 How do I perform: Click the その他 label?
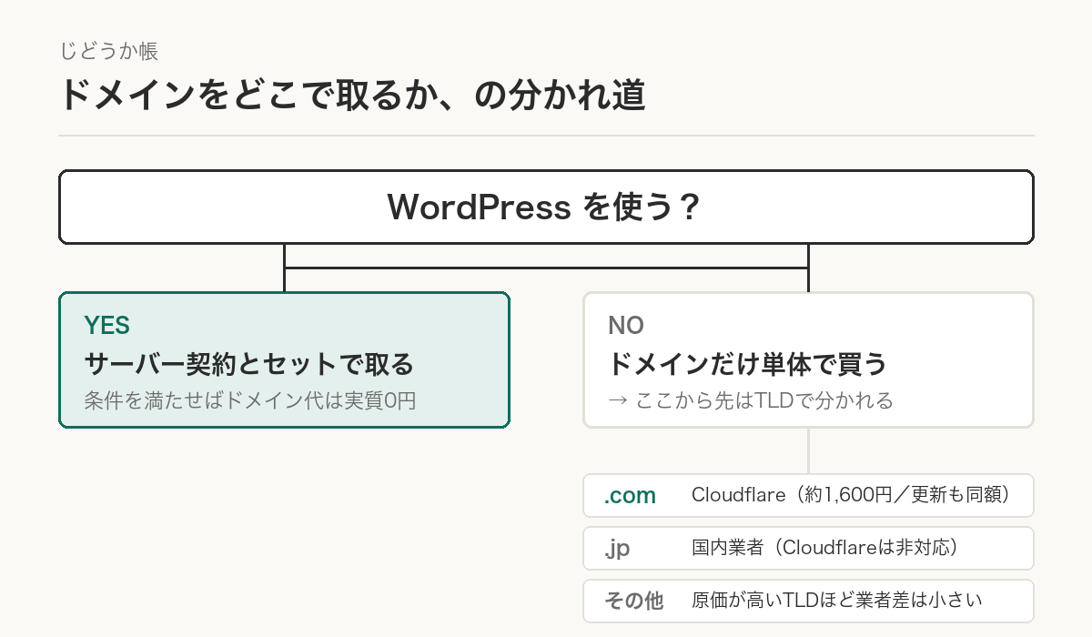pos(634,601)
